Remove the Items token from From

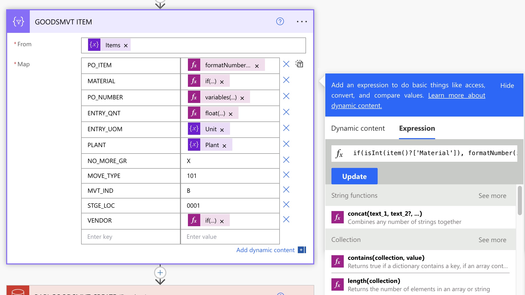[x=126, y=46]
